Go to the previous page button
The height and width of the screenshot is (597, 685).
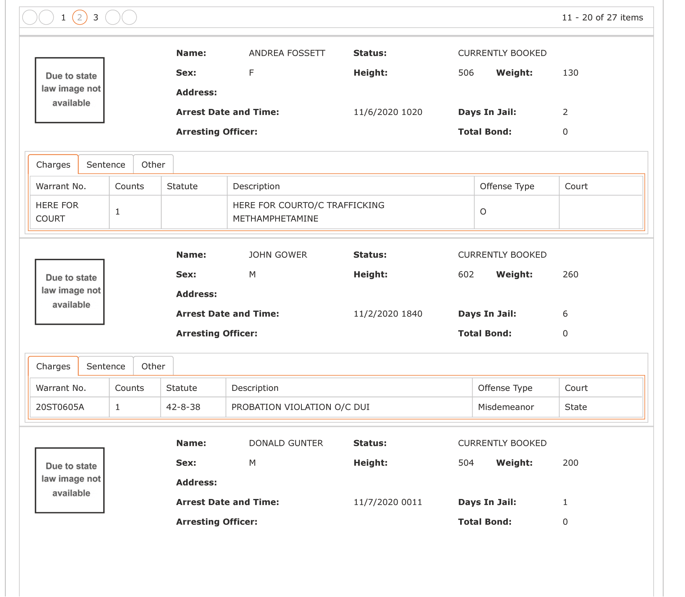[46, 17]
